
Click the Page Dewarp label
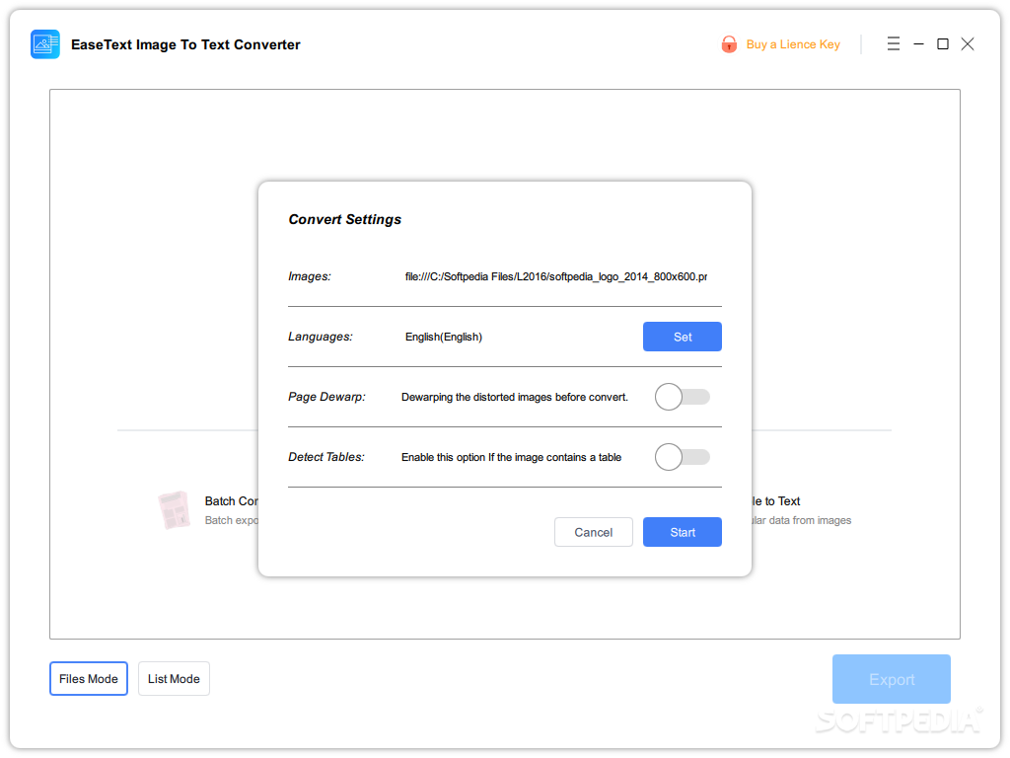pos(326,397)
